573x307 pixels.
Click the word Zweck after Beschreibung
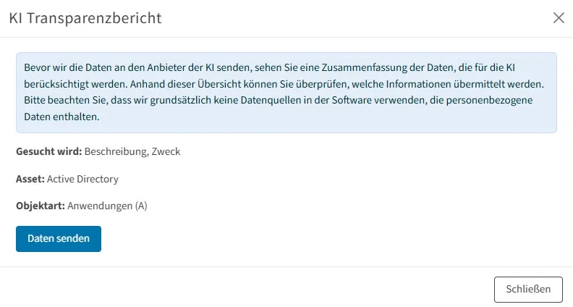pyautogui.click(x=166, y=152)
